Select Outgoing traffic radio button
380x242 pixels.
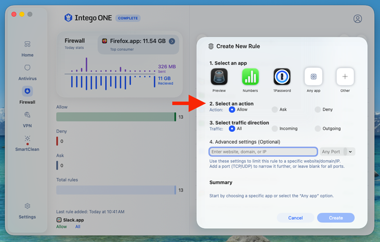coord(318,129)
